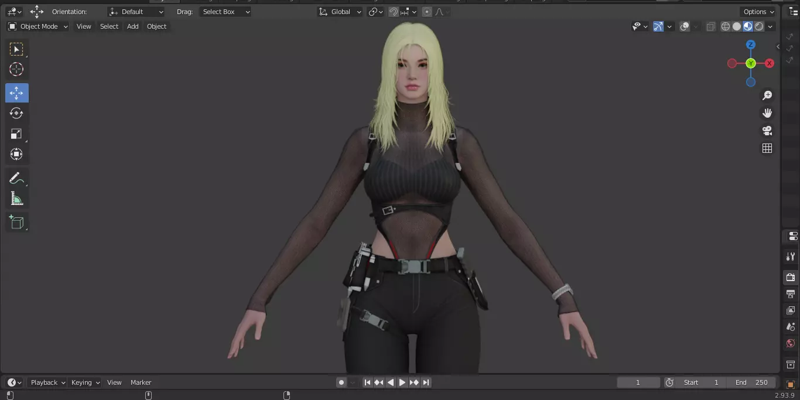Open the Select menu

tap(109, 26)
